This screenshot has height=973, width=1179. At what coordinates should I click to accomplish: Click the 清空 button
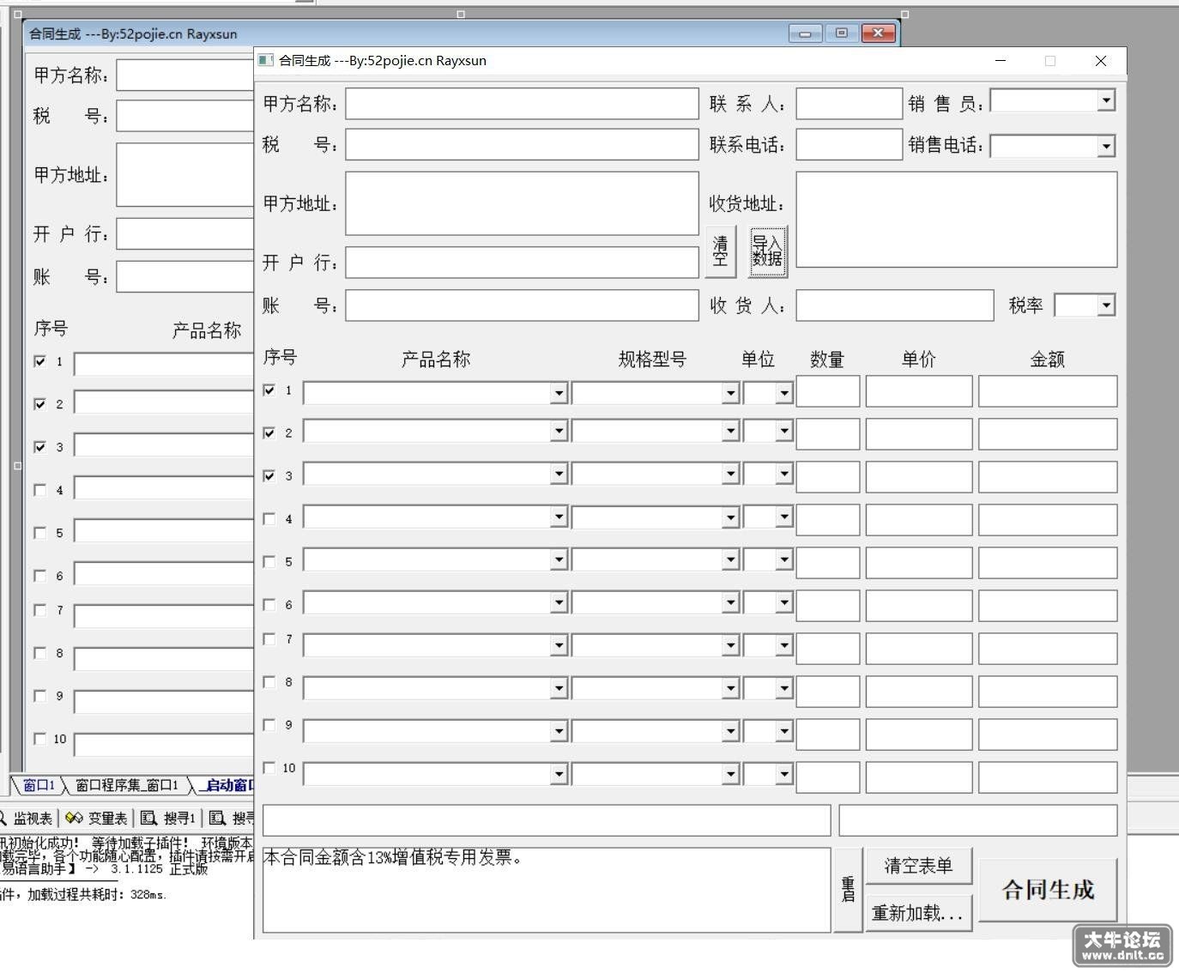721,251
